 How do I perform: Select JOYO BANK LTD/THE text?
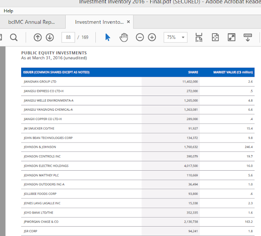(x=38, y=213)
